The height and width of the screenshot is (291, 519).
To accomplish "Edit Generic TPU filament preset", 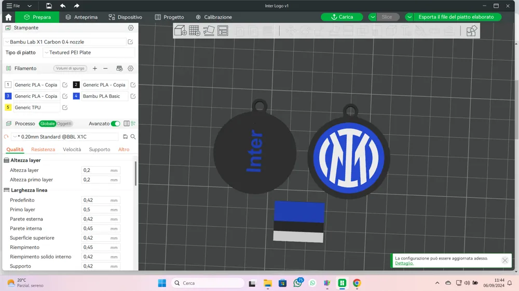I will 65,107.
